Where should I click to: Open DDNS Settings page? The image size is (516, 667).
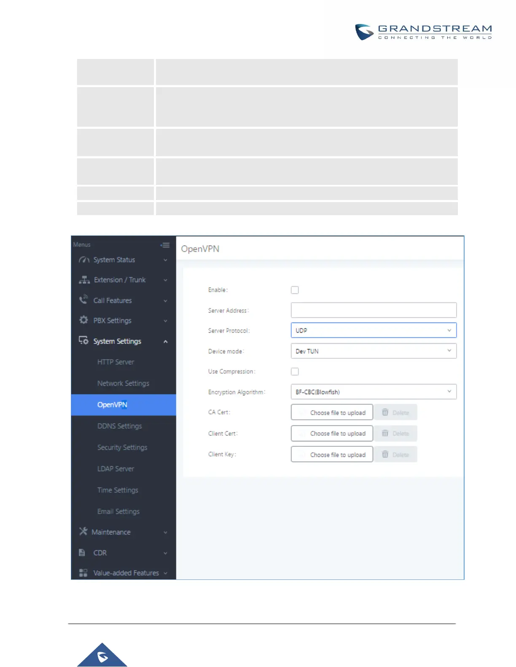(120, 426)
